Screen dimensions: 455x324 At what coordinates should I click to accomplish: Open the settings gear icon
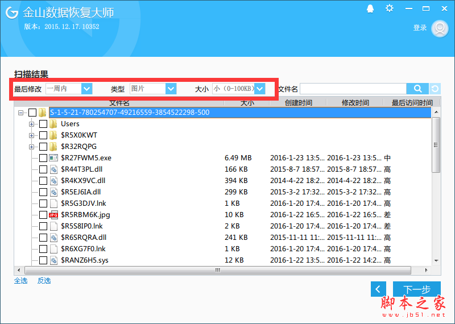[x=389, y=8]
